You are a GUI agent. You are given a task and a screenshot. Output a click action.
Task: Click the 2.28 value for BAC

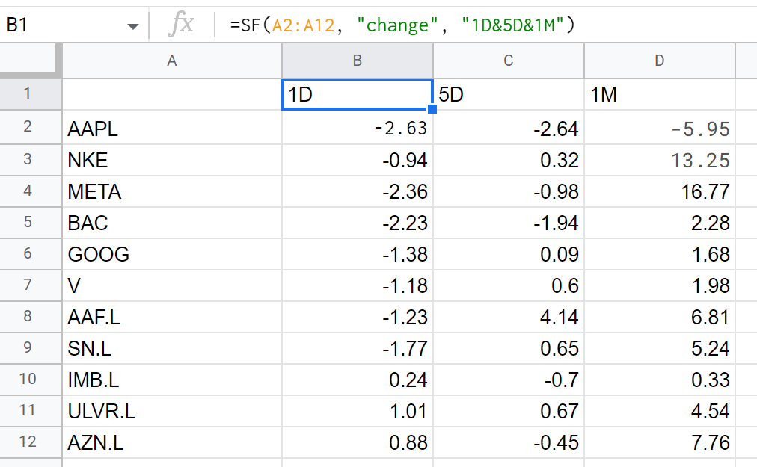(660, 223)
